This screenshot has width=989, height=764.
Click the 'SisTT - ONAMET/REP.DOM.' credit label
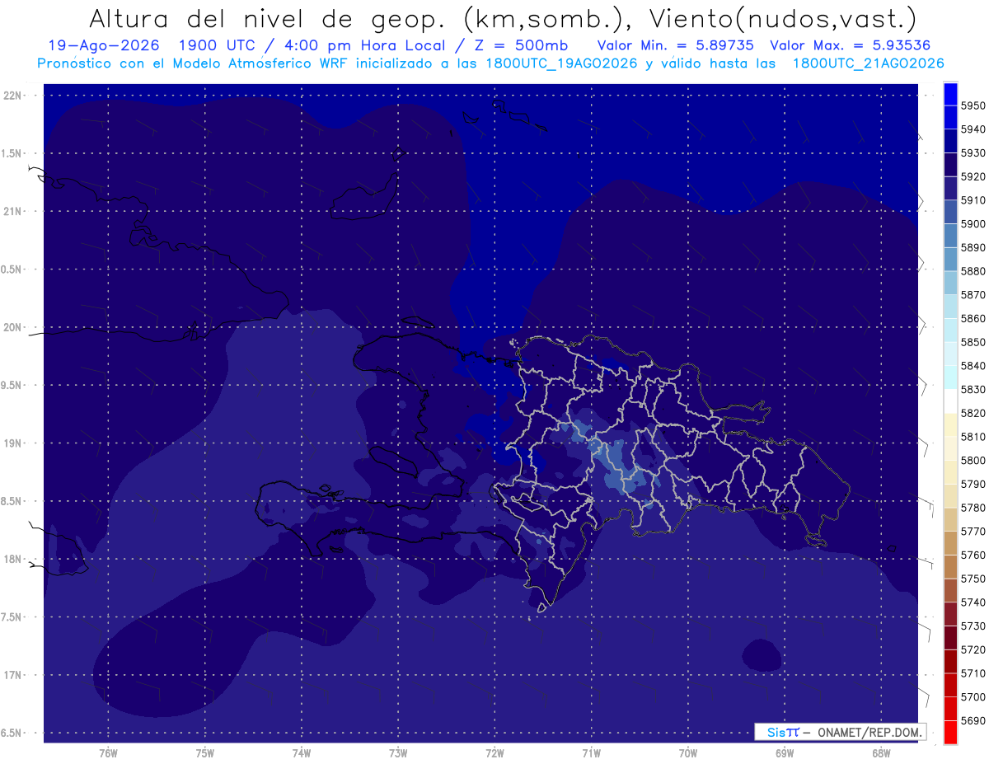pyautogui.click(x=840, y=732)
